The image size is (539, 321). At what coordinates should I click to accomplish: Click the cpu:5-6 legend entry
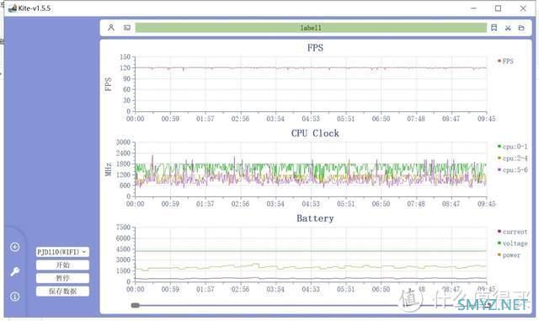512,170
